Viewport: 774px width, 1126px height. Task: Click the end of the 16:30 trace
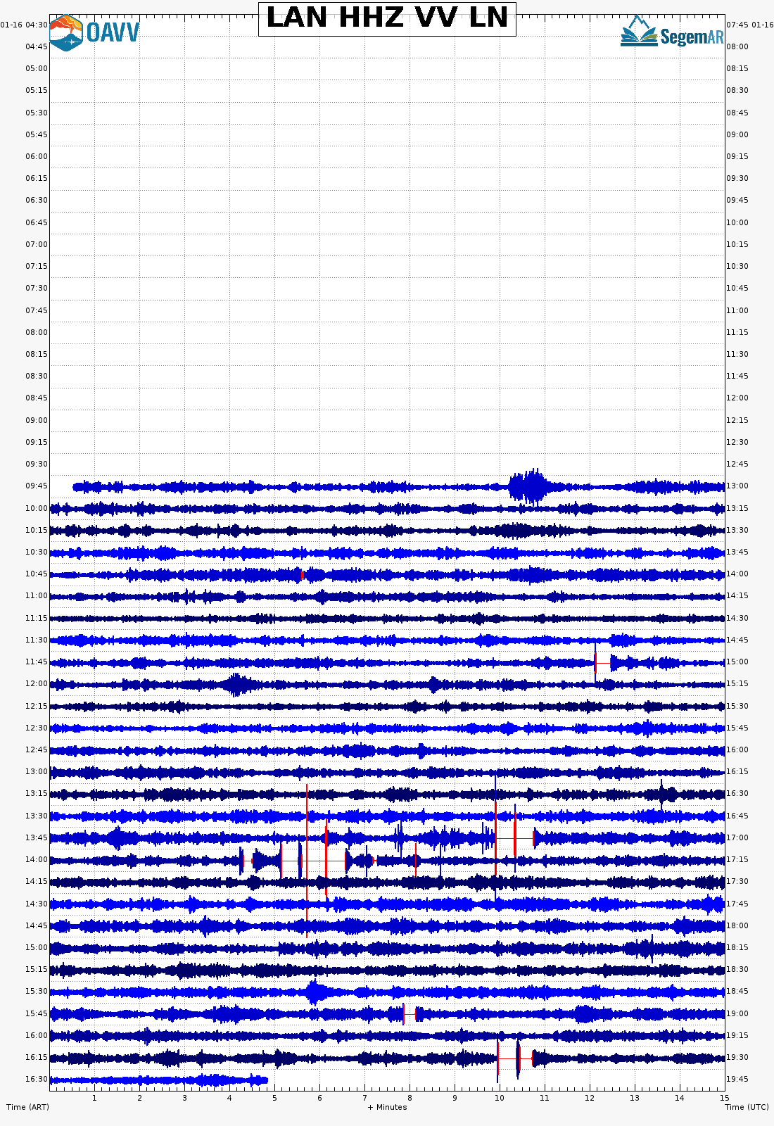pyautogui.click(x=265, y=1080)
